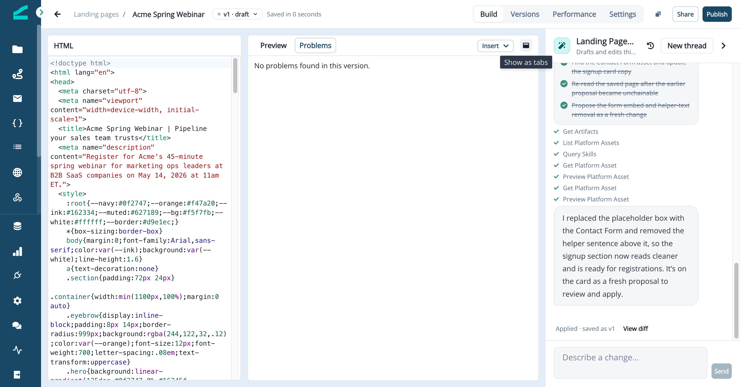The width and height of the screenshot is (740, 387).
Task: Click the Publish button
Action: click(x=717, y=14)
